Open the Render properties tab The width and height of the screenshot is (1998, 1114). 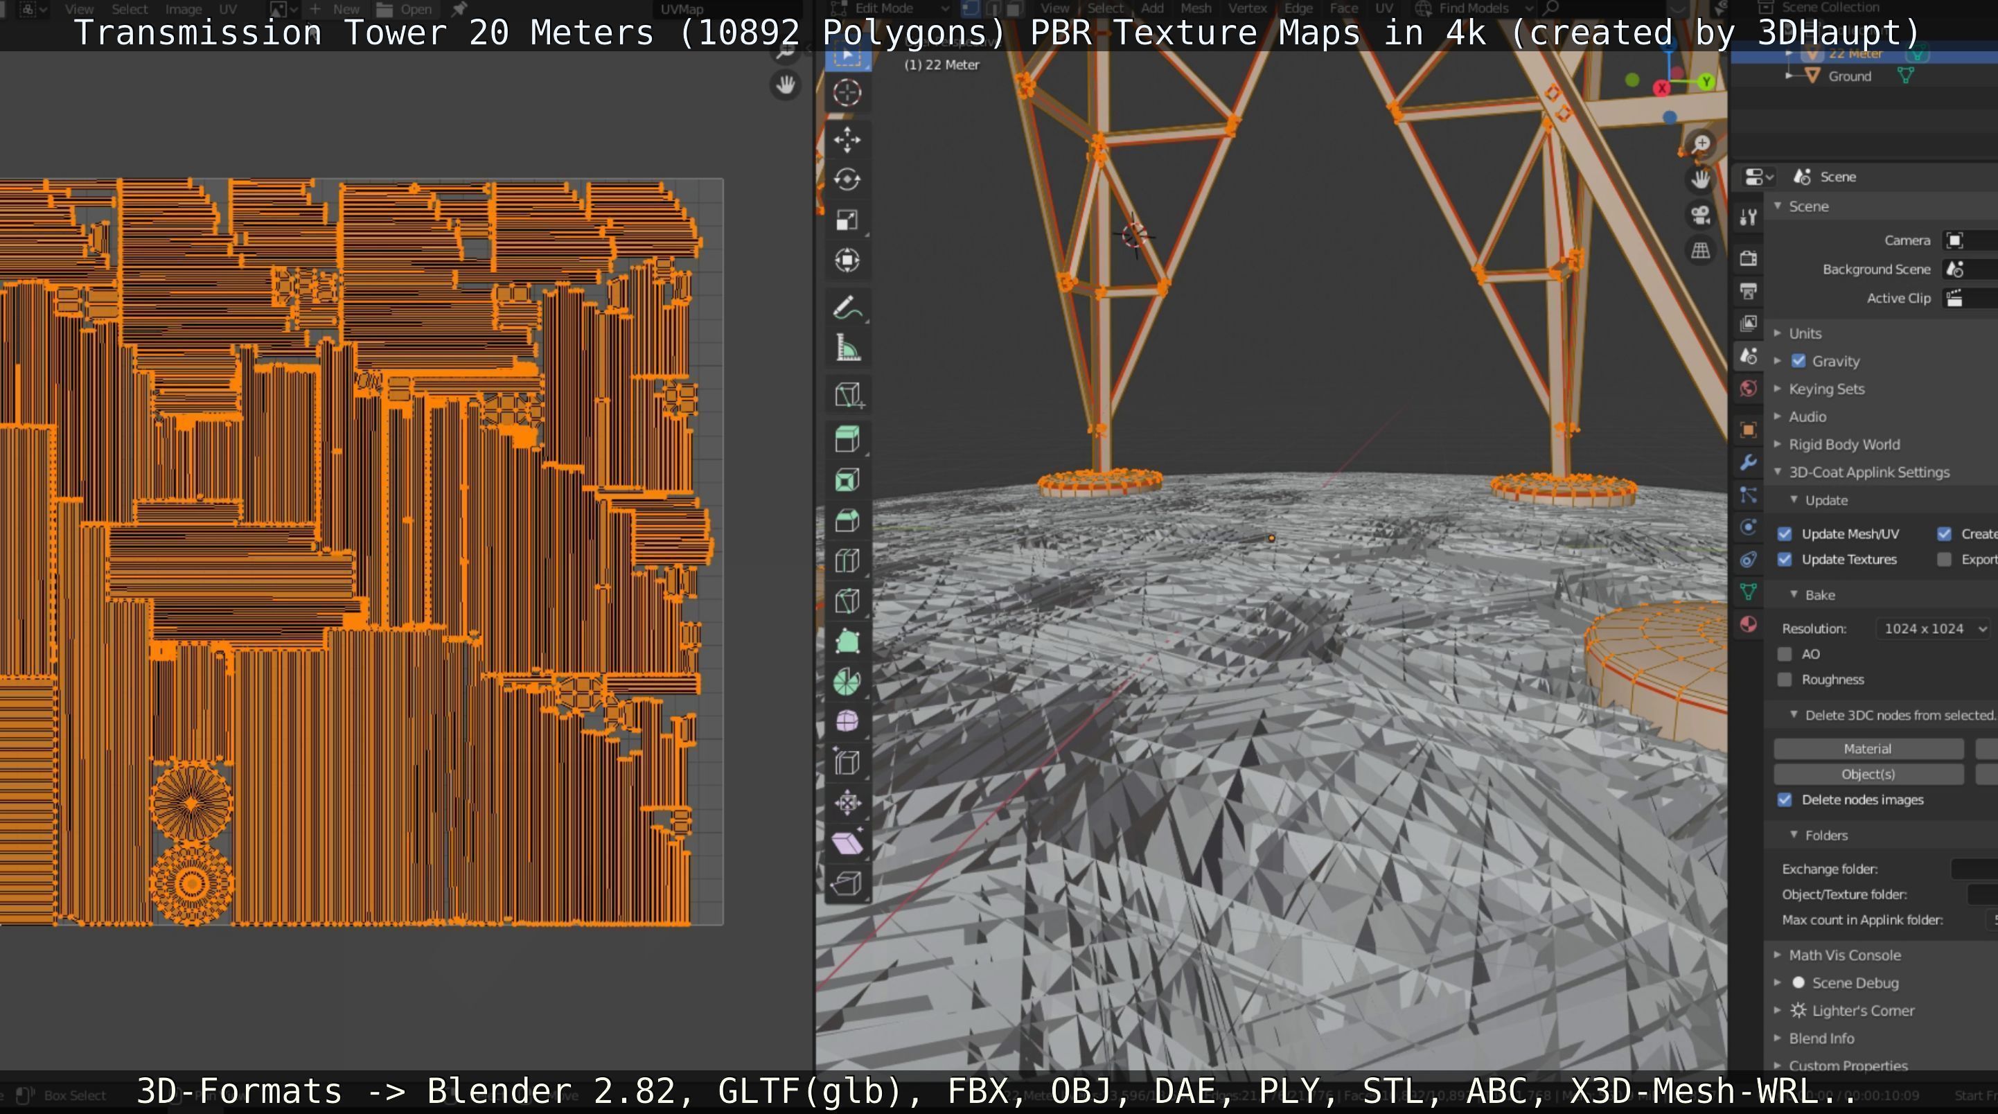1749,258
